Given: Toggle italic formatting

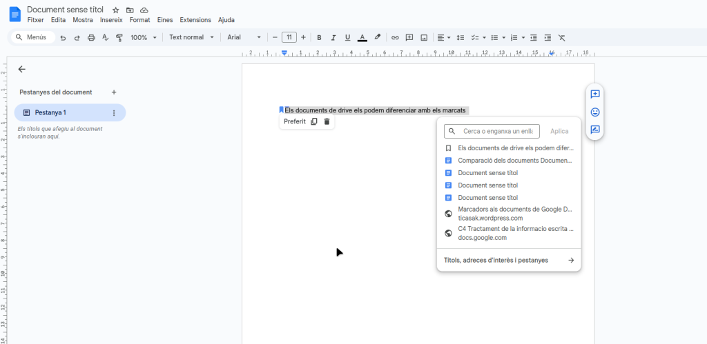Looking at the screenshot, I should click(333, 37).
